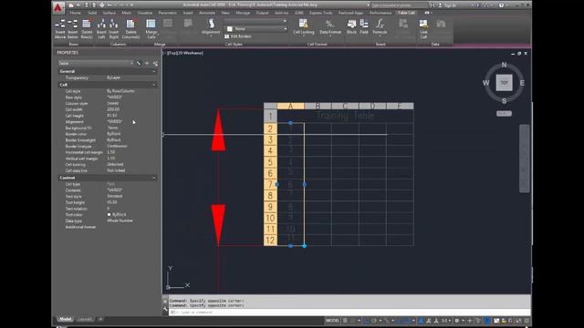Click Insert Below row tool

click(x=73, y=29)
